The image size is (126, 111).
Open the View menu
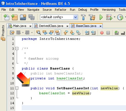[x=21, y=10]
